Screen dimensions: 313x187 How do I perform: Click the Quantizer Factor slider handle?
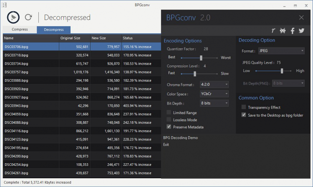(201, 58)
